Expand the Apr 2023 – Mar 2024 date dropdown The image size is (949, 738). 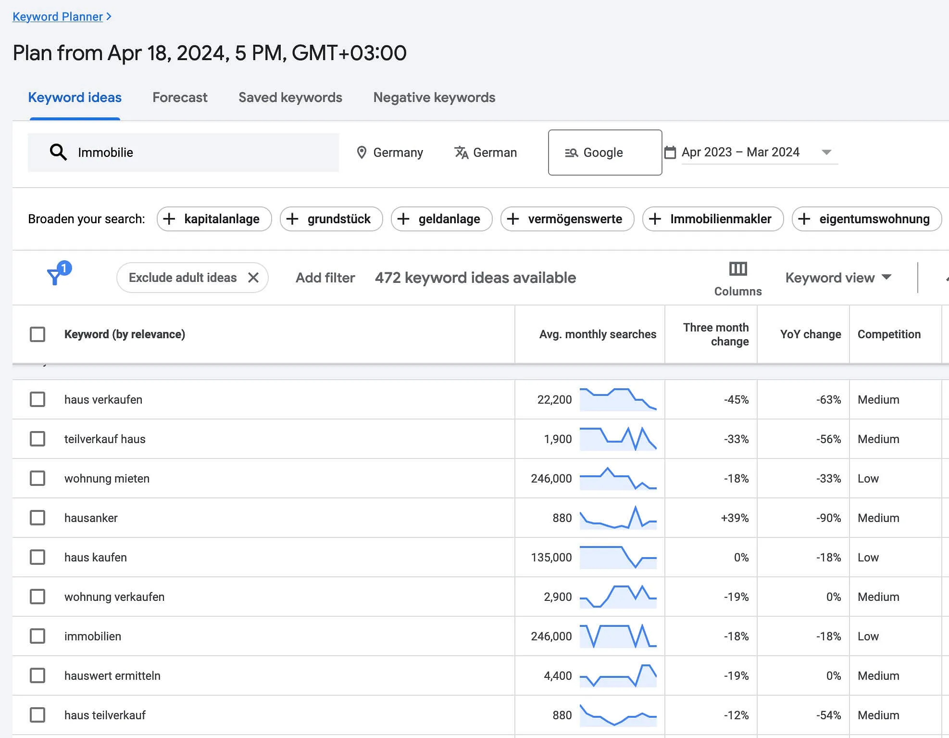coord(826,152)
